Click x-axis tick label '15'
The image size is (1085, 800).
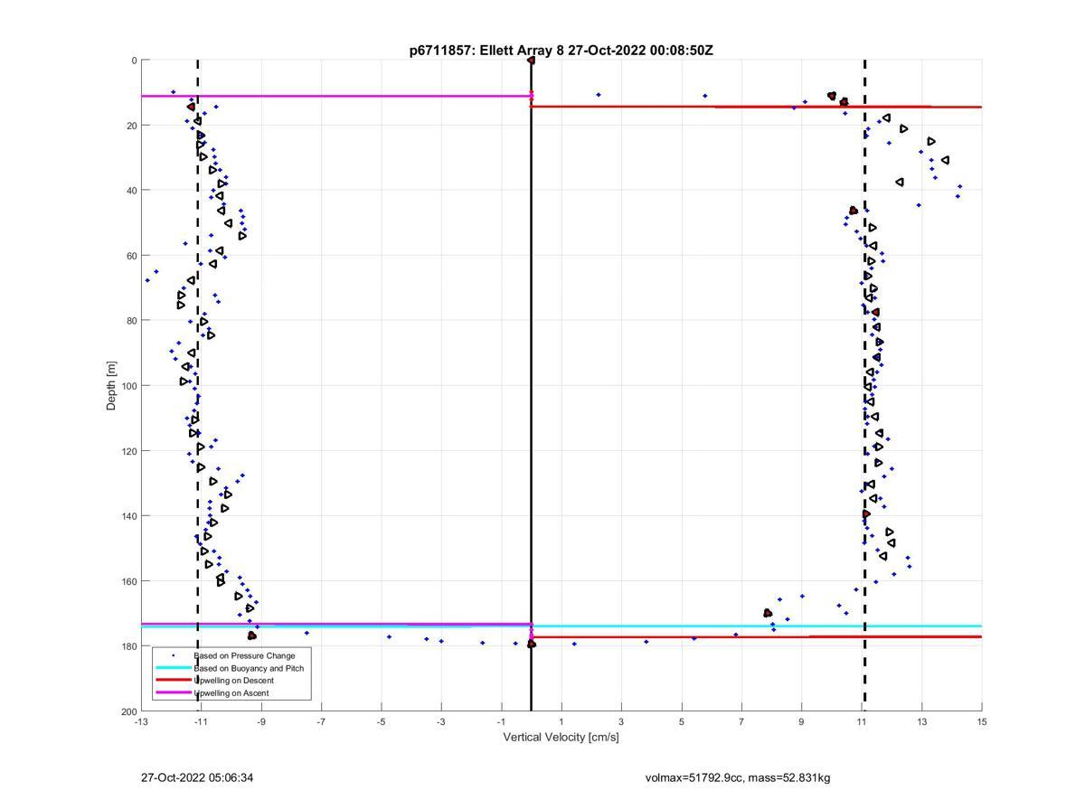point(982,722)
